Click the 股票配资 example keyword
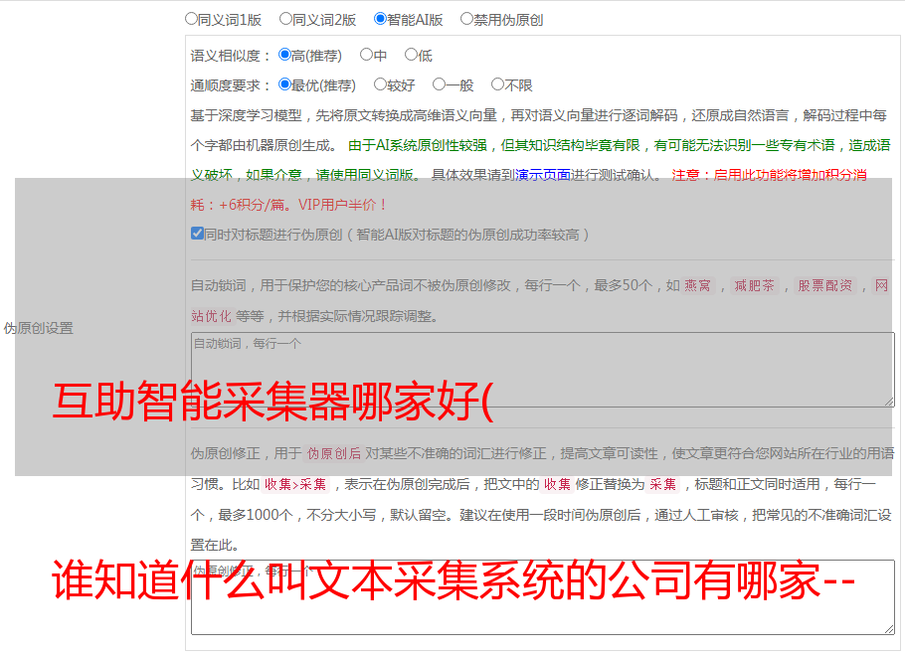 (825, 285)
